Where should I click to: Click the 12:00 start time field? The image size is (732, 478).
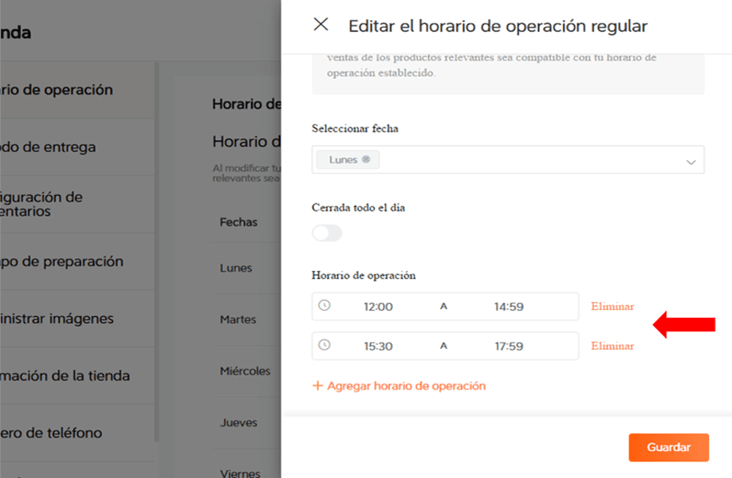click(x=379, y=306)
